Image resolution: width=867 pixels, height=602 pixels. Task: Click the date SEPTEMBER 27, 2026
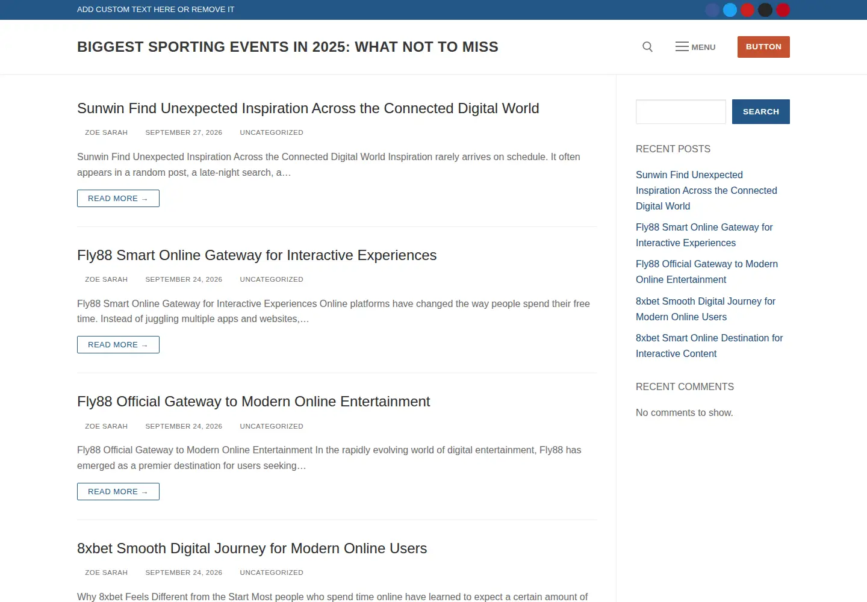[x=184, y=132]
